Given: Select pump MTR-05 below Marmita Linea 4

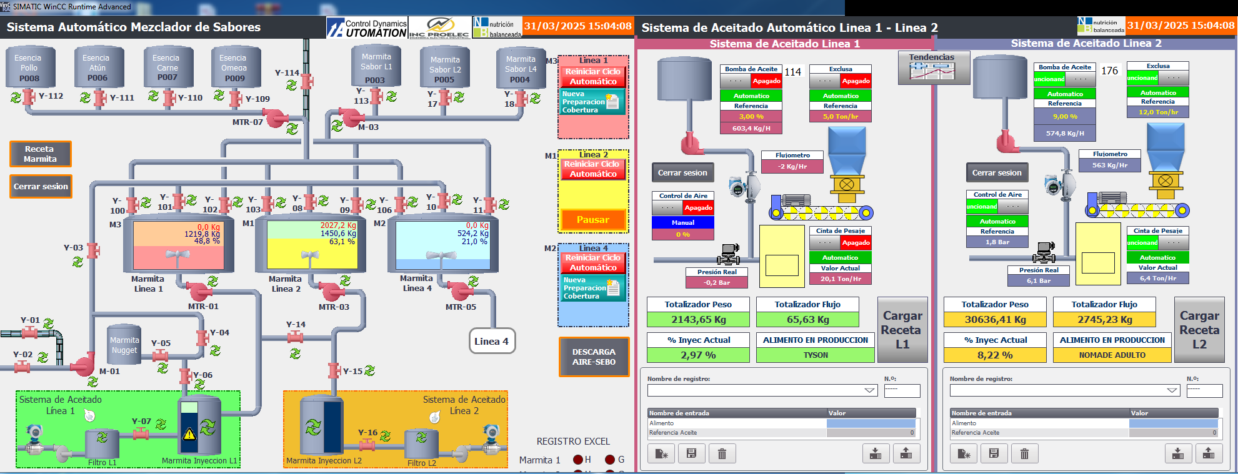Looking at the screenshot, I should click(461, 291).
